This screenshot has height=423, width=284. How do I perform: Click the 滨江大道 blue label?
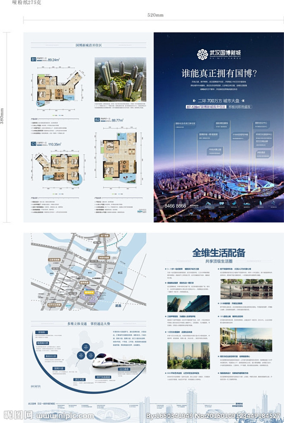click(80, 379)
